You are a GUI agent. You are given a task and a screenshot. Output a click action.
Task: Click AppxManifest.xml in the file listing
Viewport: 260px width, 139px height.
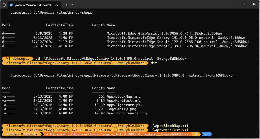124,101
